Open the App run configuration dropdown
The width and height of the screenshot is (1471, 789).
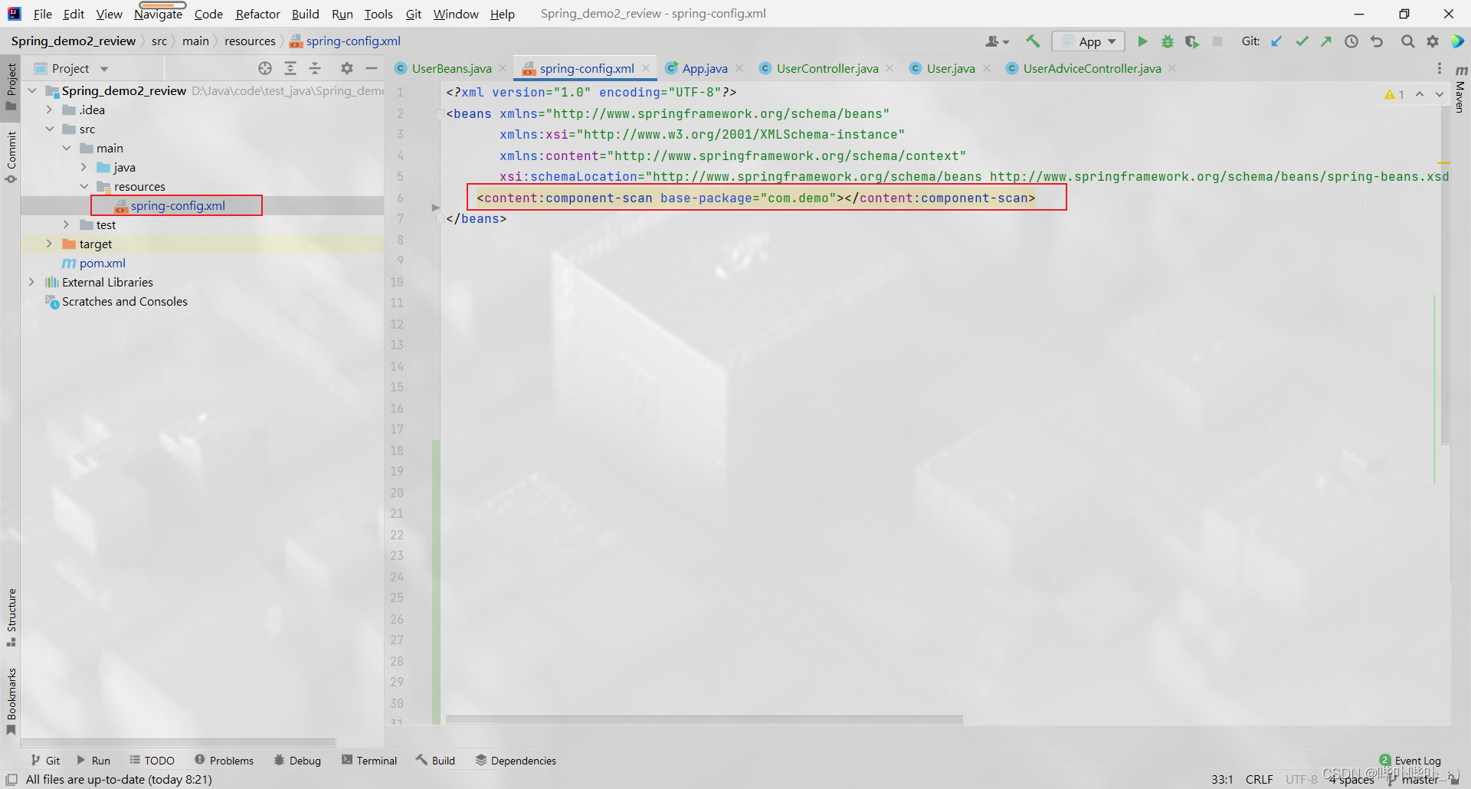point(1089,41)
